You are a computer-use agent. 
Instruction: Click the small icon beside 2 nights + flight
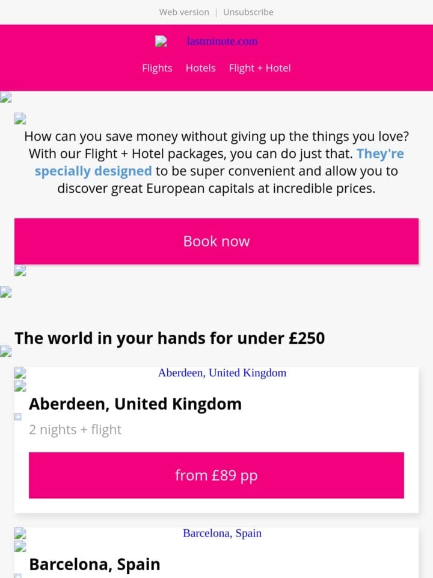point(18,417)
